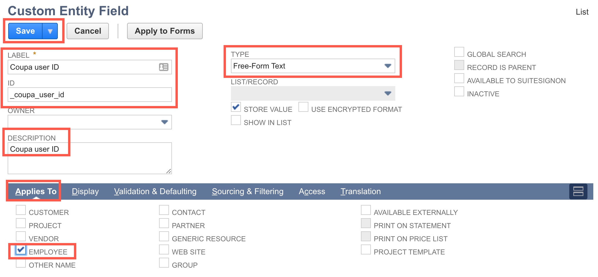This screenshot has width=598, height=277.
Task: Click the Save button
Action: [25, 31]
